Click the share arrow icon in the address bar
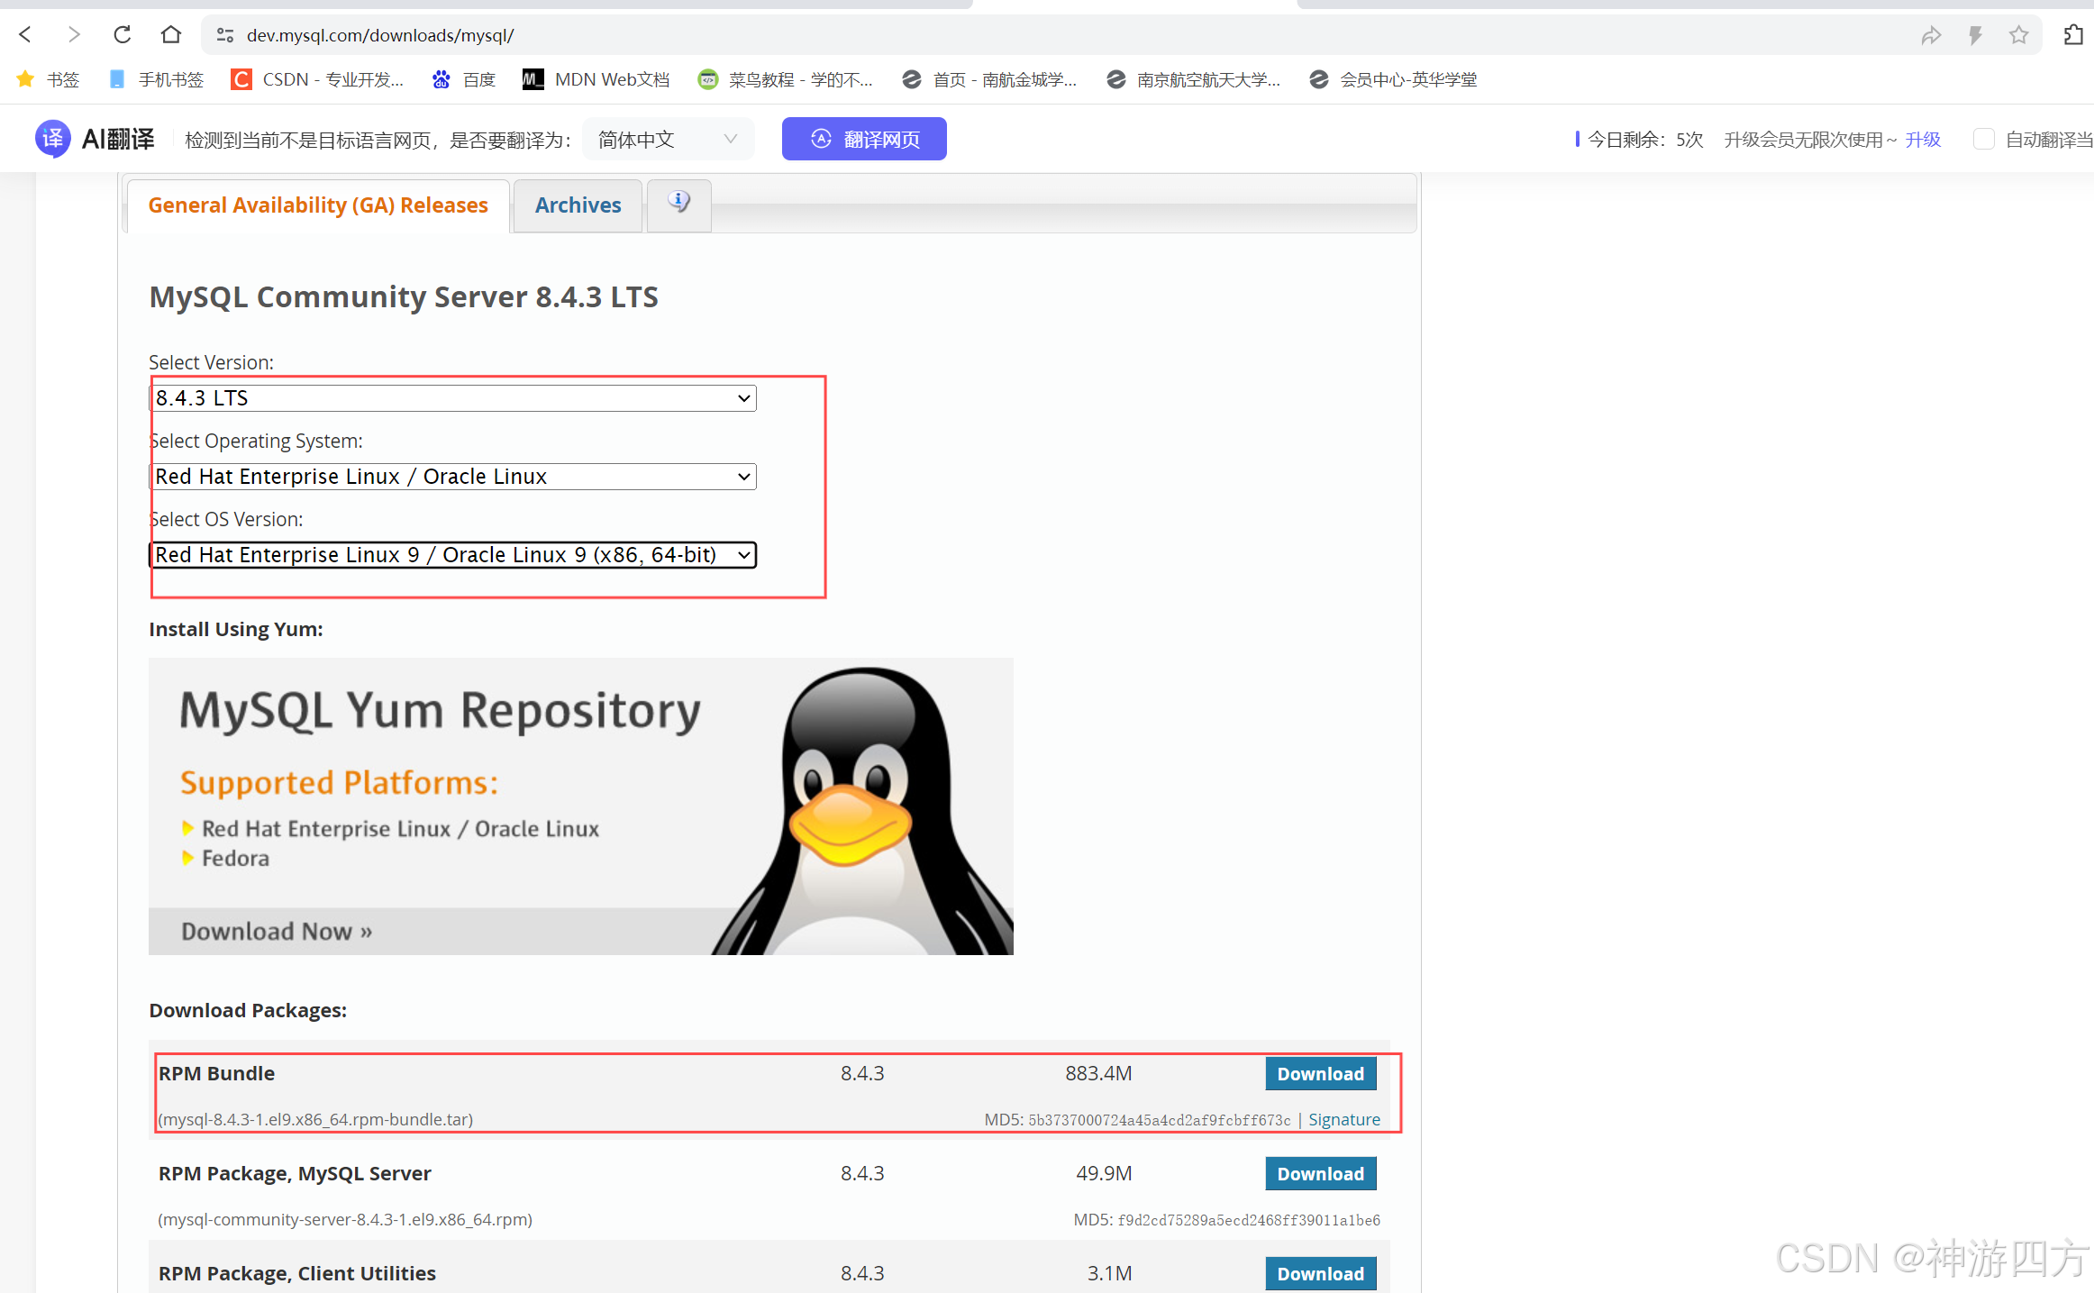This screenshot has height=1293, width=2094. (x=1930, y=35)
